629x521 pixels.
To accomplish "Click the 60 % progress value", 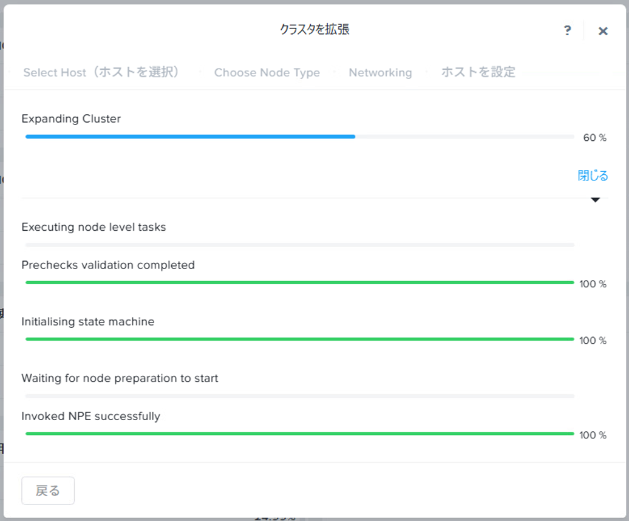I will (594, 138).
